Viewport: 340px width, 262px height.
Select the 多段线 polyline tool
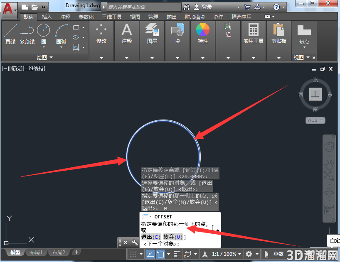pos(27,34)
